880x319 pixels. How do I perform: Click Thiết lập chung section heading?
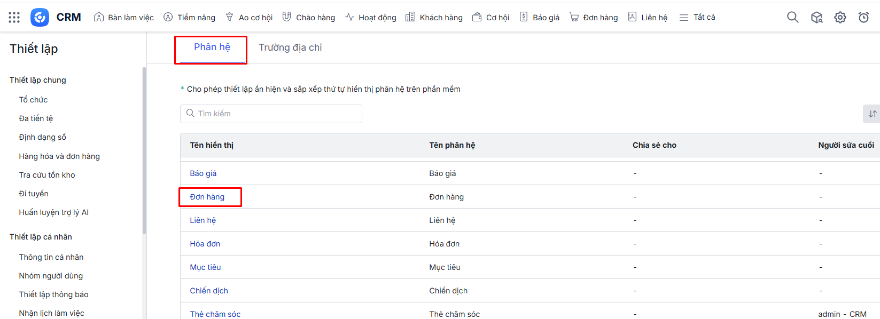click(x=38, y=80)
